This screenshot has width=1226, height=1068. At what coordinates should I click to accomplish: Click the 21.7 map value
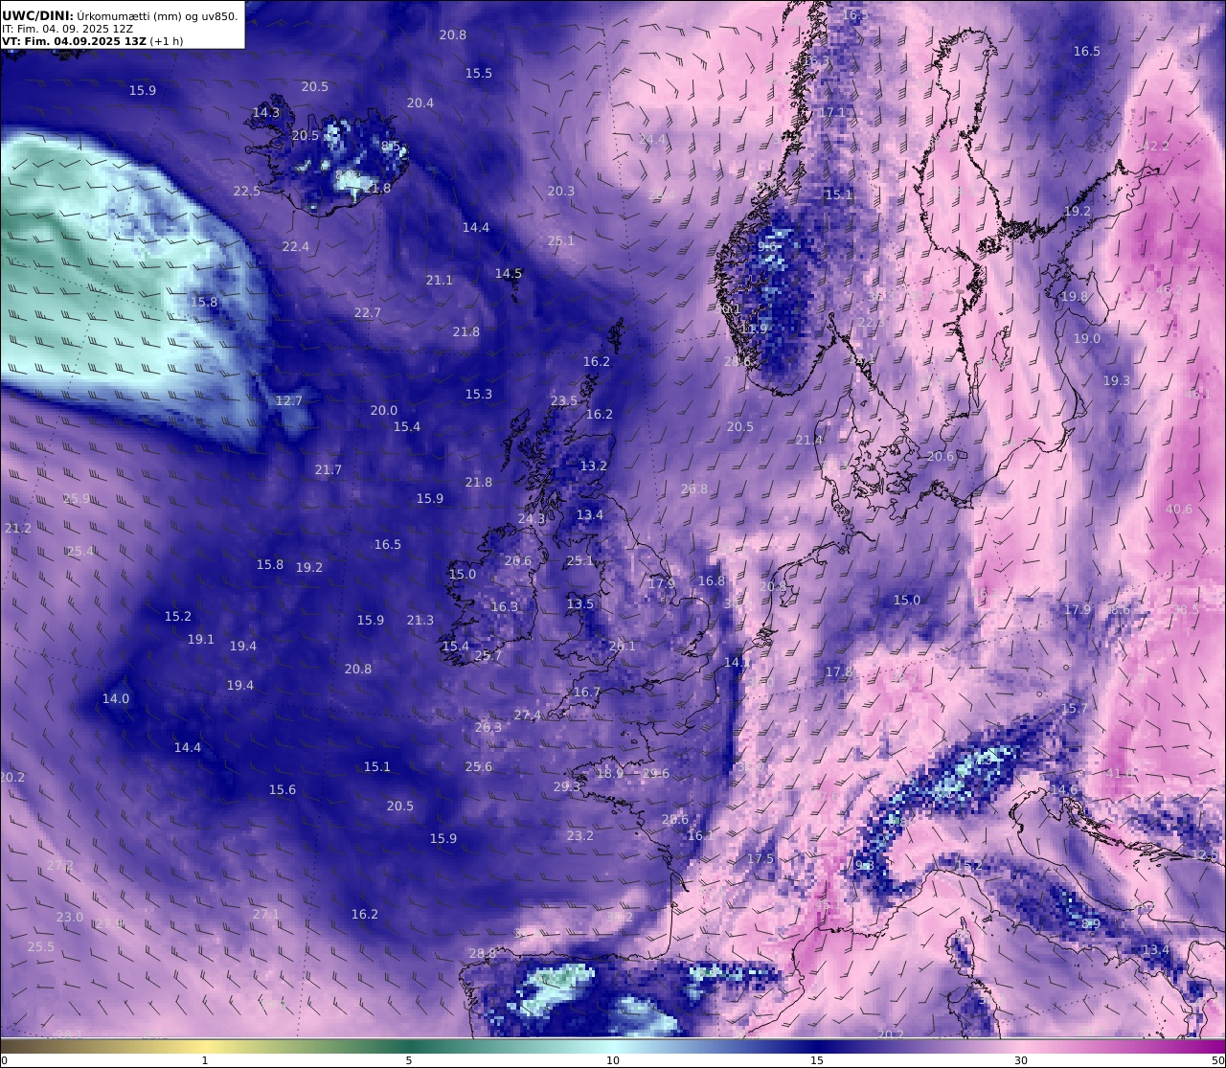tap(329, 469)
